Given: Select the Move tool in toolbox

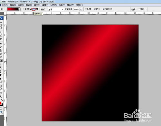Looking at the screenshot, I should tap(1, 22).
